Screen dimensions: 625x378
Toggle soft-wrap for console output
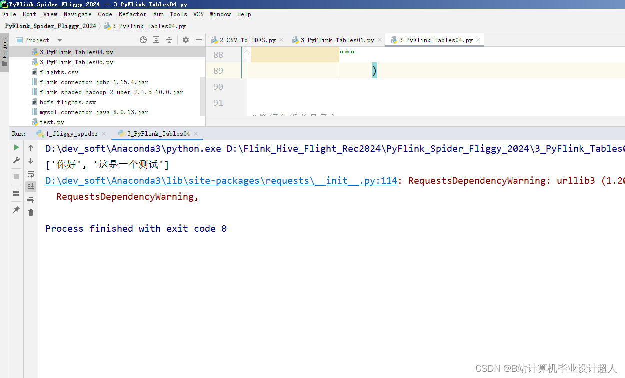click(x=31, y=174)
